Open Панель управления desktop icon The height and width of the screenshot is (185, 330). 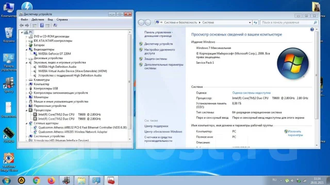coord(9,62)
